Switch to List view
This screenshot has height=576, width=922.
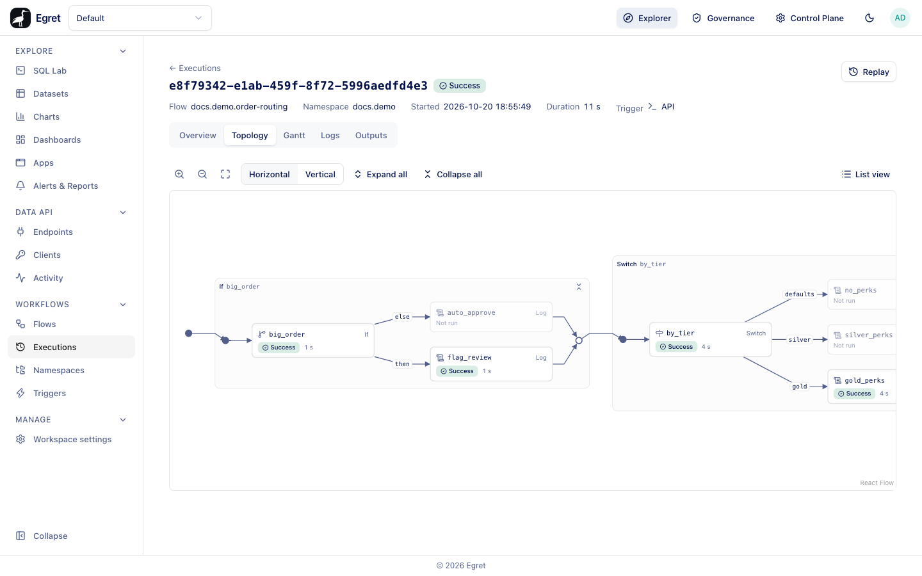[866, 174]
